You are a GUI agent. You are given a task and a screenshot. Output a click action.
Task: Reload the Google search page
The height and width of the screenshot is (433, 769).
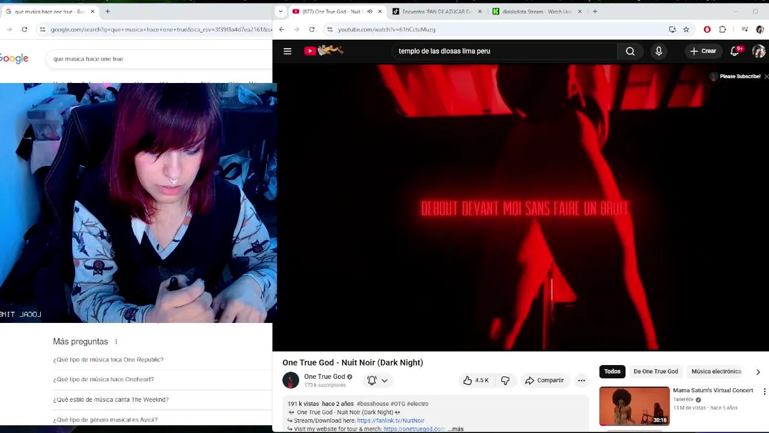pos(24,29)
